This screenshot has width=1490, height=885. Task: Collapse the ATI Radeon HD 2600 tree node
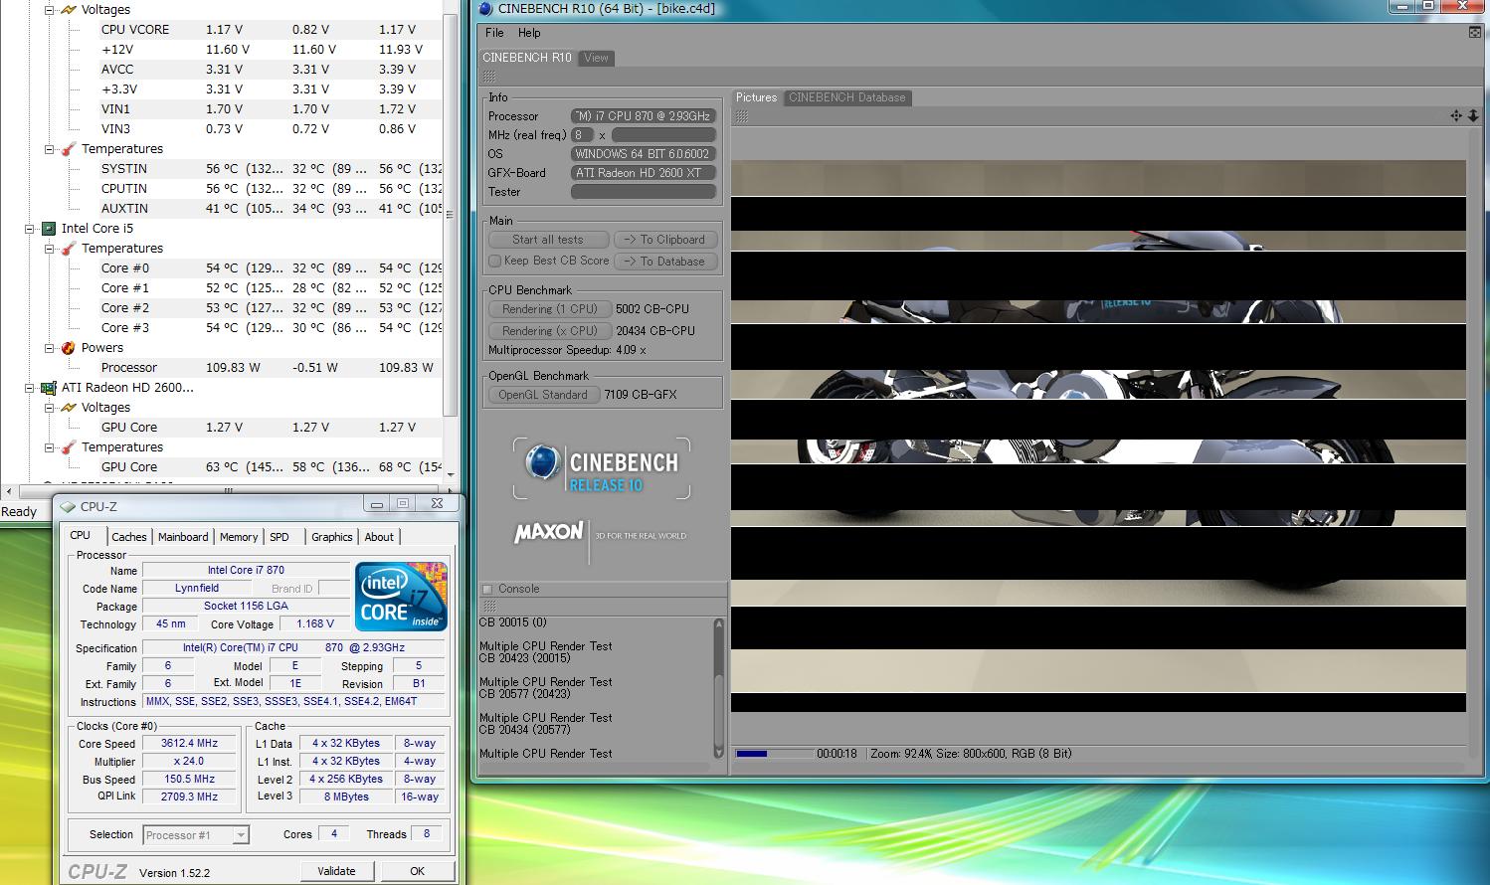pos(30,388)
